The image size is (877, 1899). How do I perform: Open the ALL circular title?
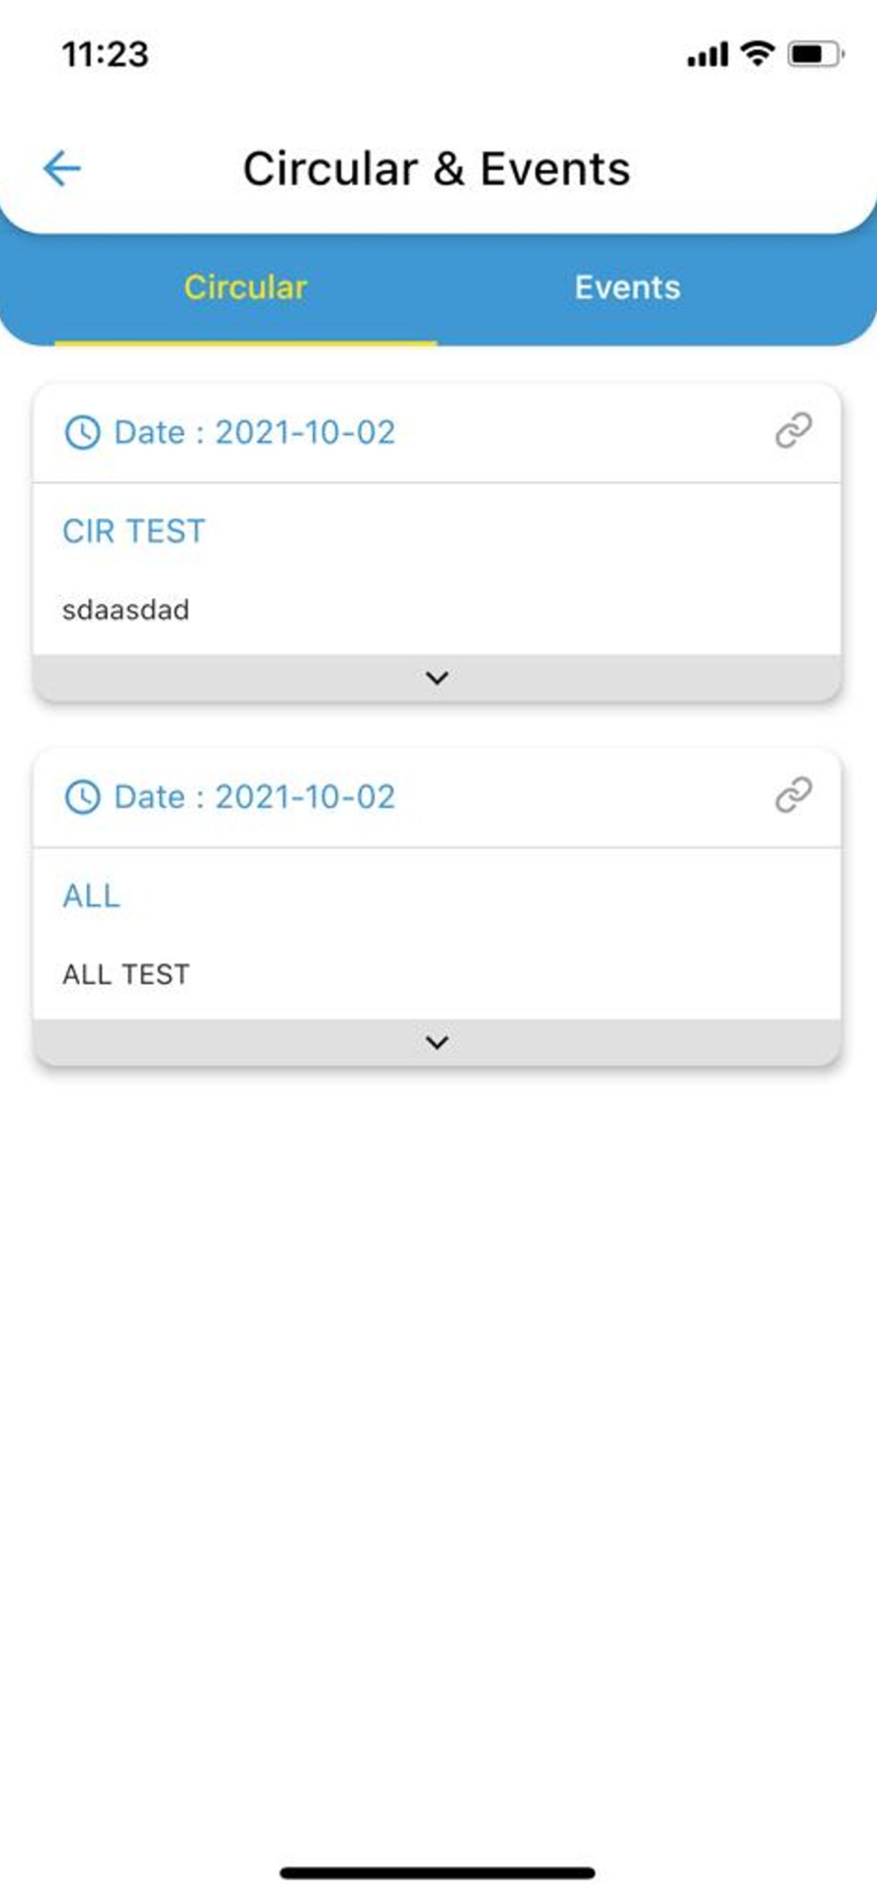click(91, 895)
